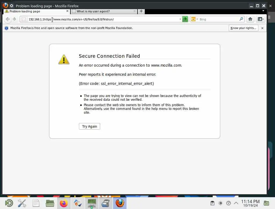Open the URL history dropdown arrow

tap(180, 19)
